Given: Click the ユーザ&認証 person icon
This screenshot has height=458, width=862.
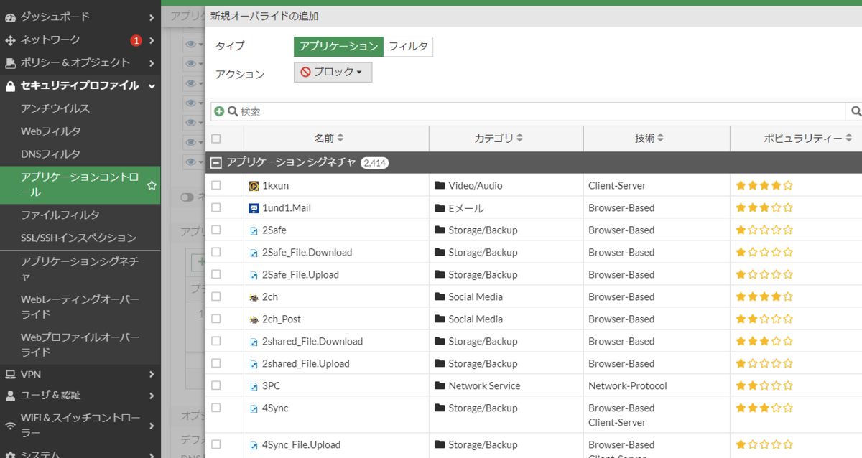Looking at the screenshot, I should [10, 396].
